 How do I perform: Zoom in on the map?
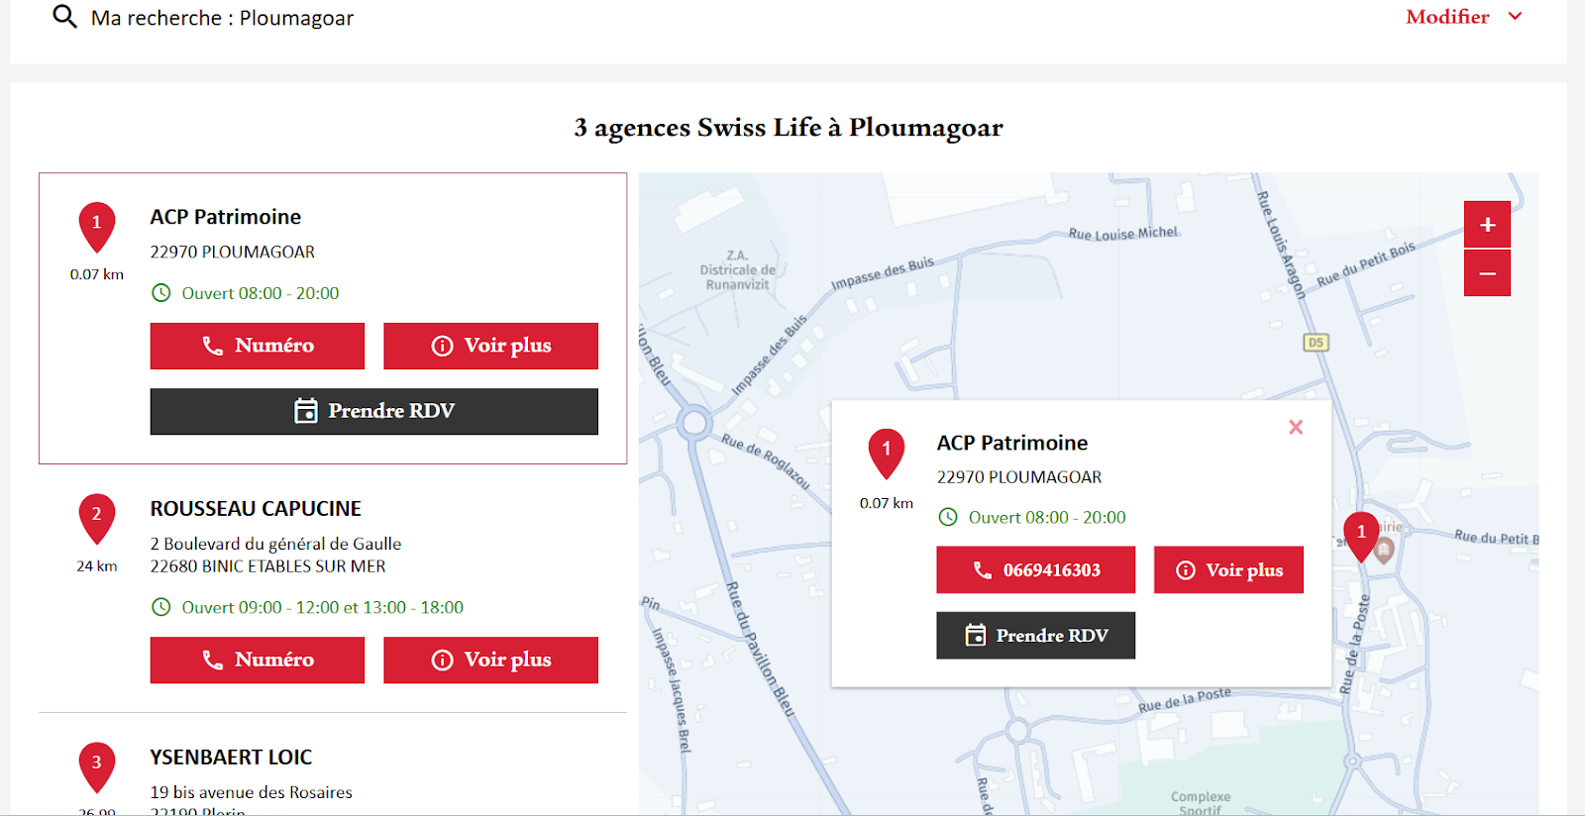coord(1487,225)
